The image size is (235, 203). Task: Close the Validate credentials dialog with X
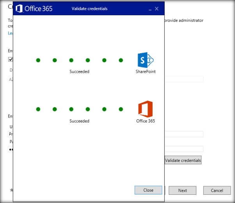pos(157,9)
